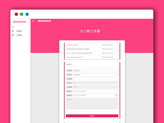Select the first announcement row dated 02:13:31
The width and height of the screenshot is (164, 123).
[x=92, y=45]
